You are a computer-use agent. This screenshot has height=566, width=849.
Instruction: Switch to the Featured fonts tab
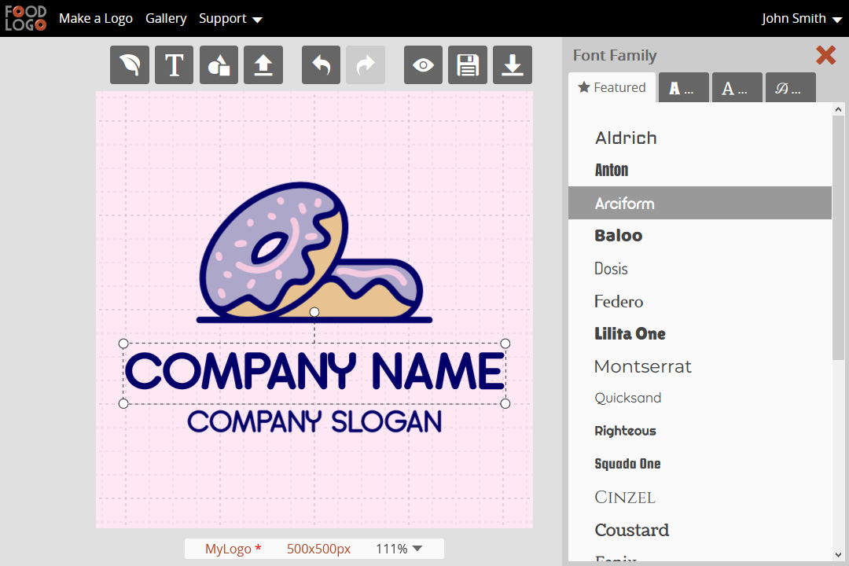point(612,87)
